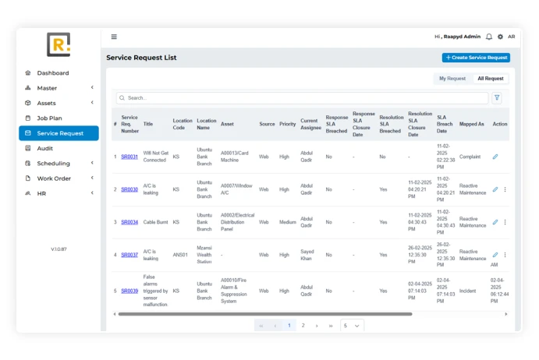Click the horizontal table scrollbar
Screen dimensions: 539x360
[x=265, y=314]
